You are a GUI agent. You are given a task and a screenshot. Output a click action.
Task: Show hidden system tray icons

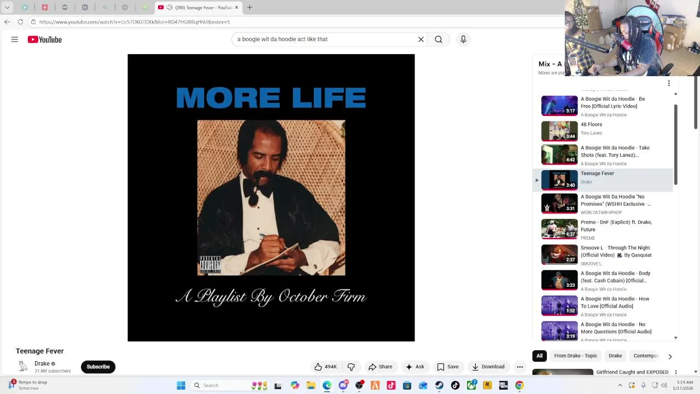click(620, 385)
